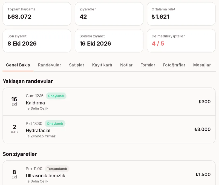Click the Yaklaşan randevular heading
This screenshot has width=219, height=185.
coord(28,81)
